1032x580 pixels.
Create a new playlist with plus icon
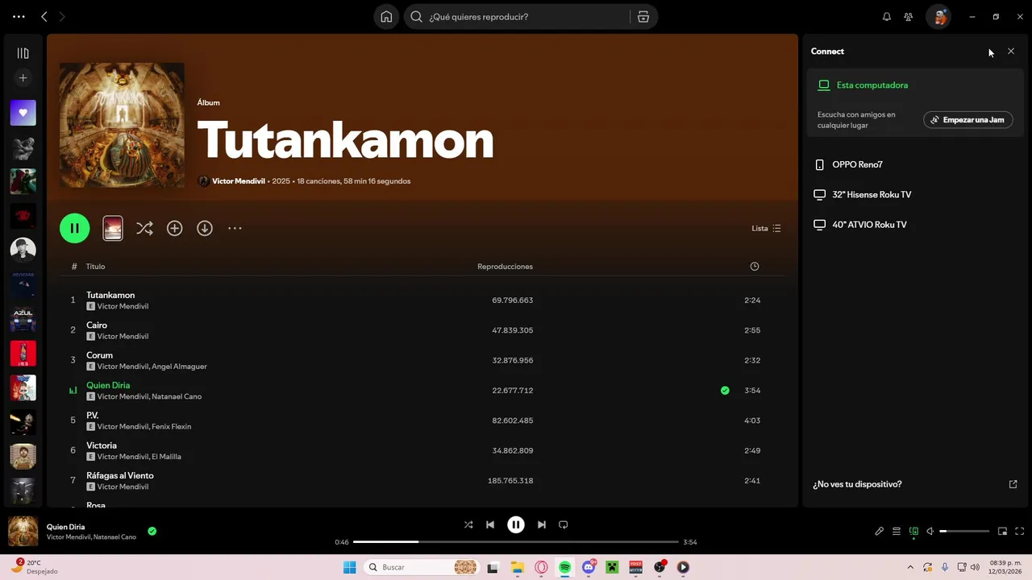[x=23, y=78]
